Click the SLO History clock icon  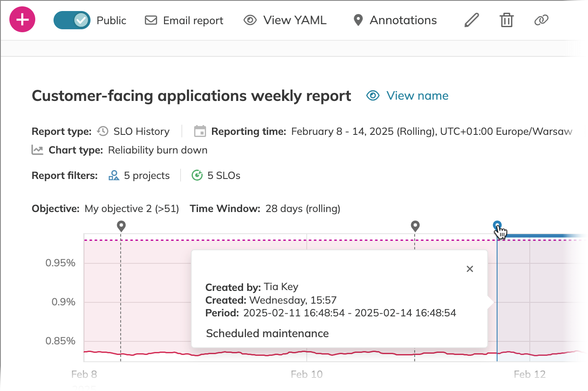click(103, 131)
